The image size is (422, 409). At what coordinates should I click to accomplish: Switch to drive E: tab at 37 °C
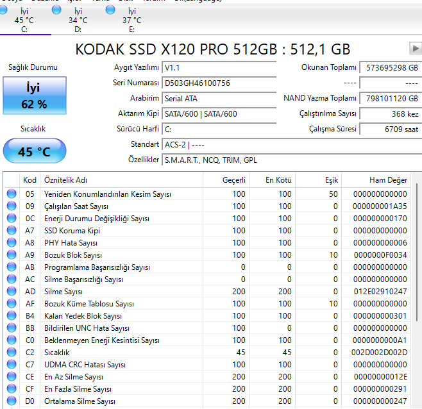[x=132, y=20]
